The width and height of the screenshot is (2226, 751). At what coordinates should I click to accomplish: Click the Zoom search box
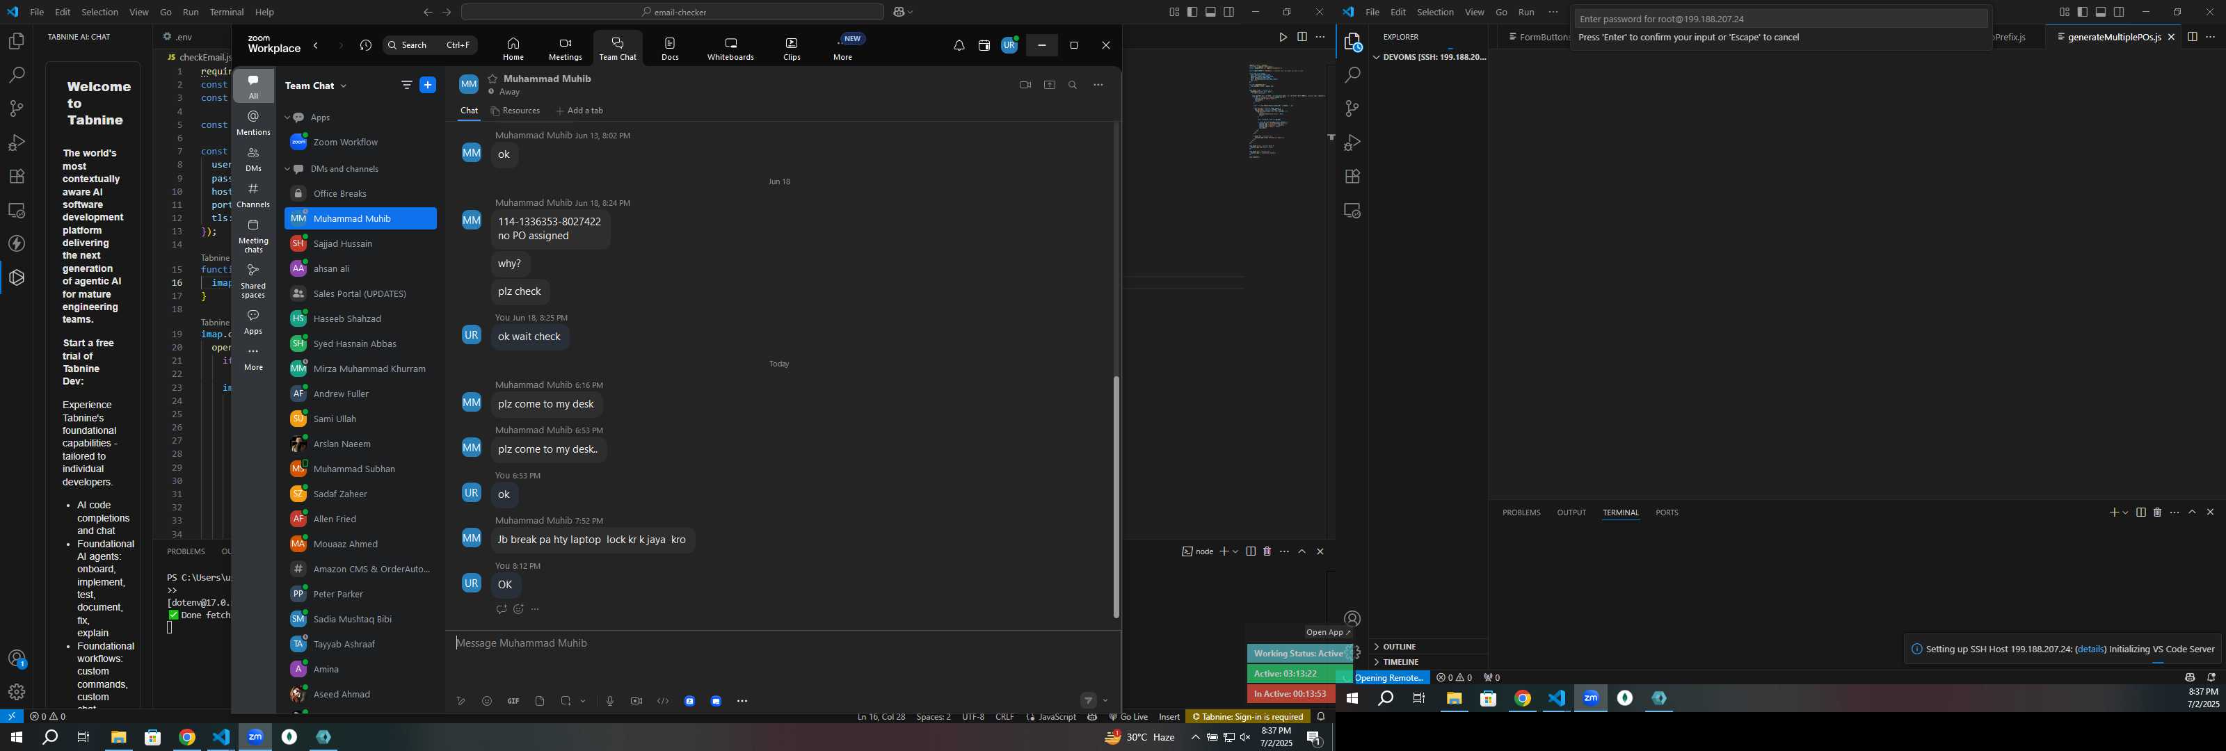point(429,46)
